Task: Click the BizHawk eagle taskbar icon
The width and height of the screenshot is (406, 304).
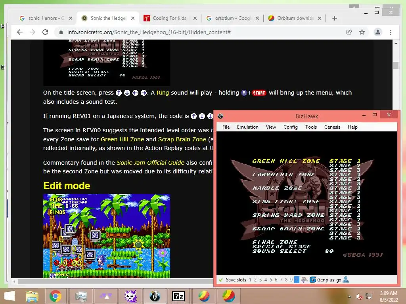Action: click(155, 296)
